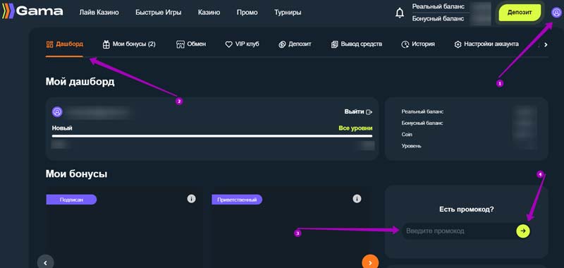Image resolution: width=564 pixels, height=268 pixels.
Task: Click the yellow Депозит button
Action: pos(520,13)
